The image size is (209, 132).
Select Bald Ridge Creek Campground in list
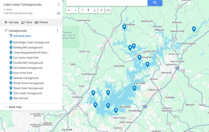click(31, 42)
